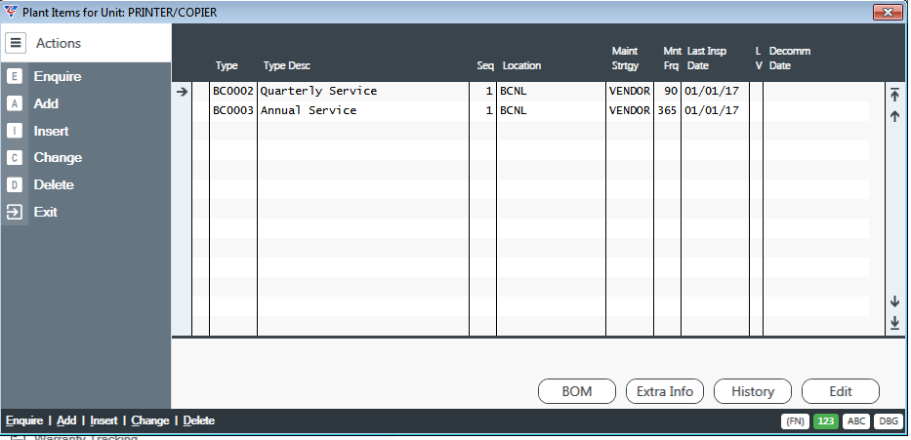The image size is (911, 440).
Task: Select Add in the Actions sidebar
Action: point(46,104)
